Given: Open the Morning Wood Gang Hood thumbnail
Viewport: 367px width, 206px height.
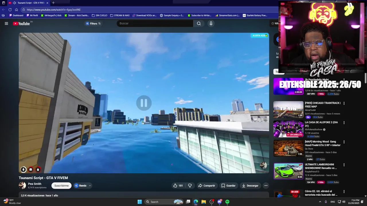Looking at the screenshot, I should tap(288, 148).
